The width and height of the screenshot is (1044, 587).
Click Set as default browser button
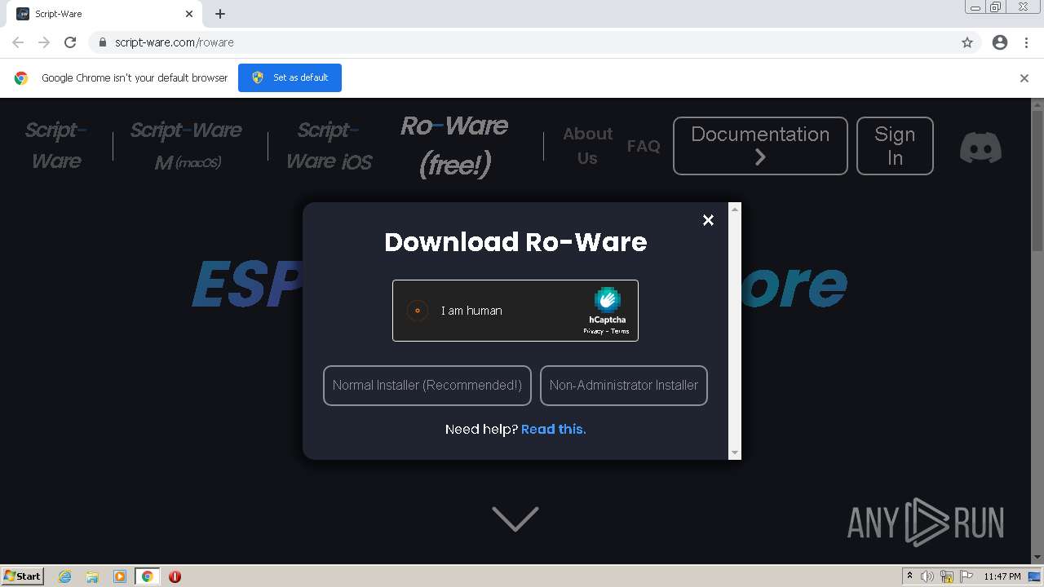click(x=290, y=77)
